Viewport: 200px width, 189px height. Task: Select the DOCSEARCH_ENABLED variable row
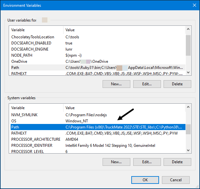point(31,43)
